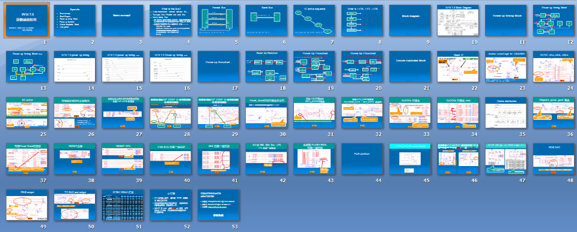Viewport: 577px width, 232px height.
Task: Select TV DAC and output slide 50
Action: tap(75, 205)
